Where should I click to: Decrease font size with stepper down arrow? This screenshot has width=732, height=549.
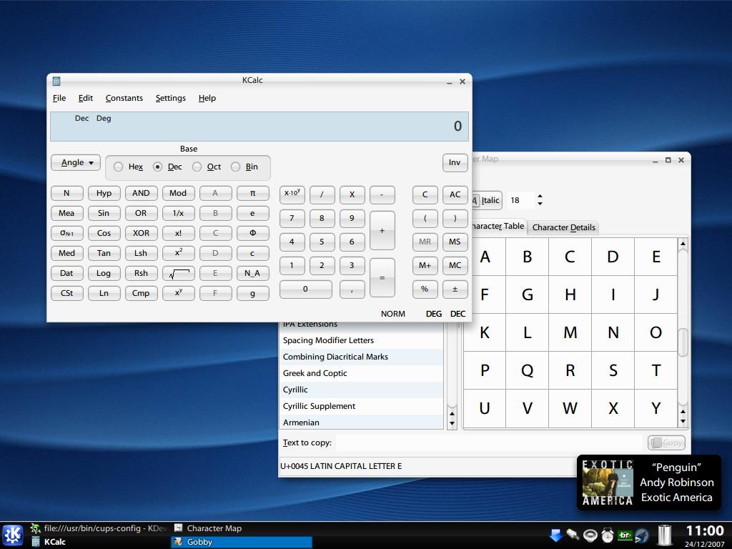click(x=540, y=204)
